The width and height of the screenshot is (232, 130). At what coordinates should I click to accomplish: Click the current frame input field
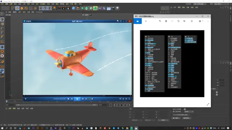(10, 105)
